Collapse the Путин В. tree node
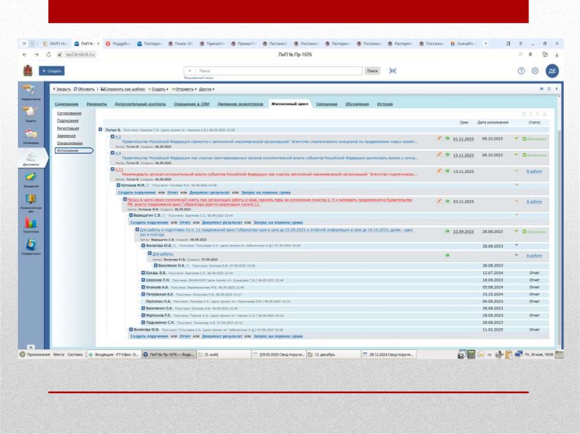This screenshot has height=434, width=580. [100, 130]
